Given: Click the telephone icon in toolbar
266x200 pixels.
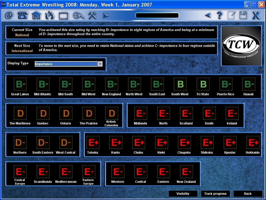Looking at the screenshot, I should 23,16.
